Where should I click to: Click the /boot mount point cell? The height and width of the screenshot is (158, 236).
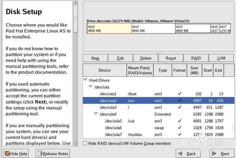[132, 94]
